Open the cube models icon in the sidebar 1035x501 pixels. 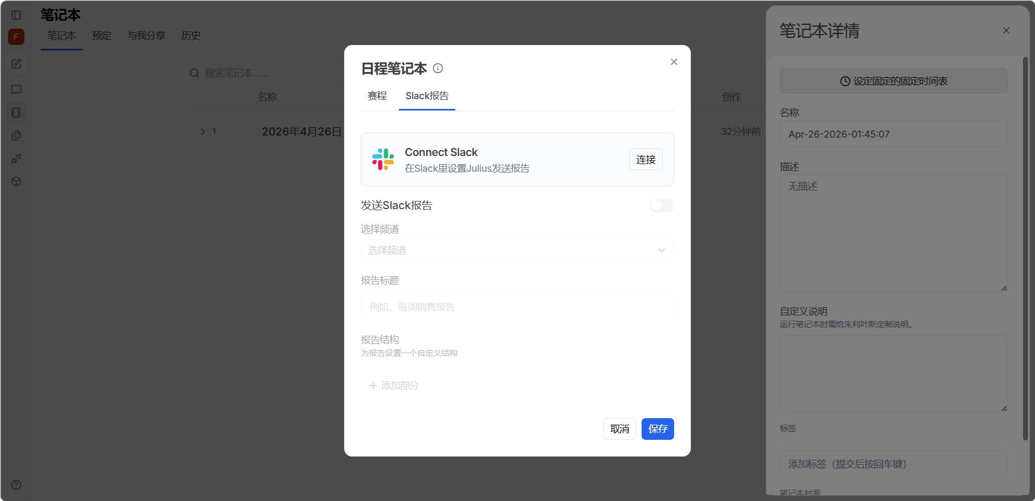tap(16, 181)
